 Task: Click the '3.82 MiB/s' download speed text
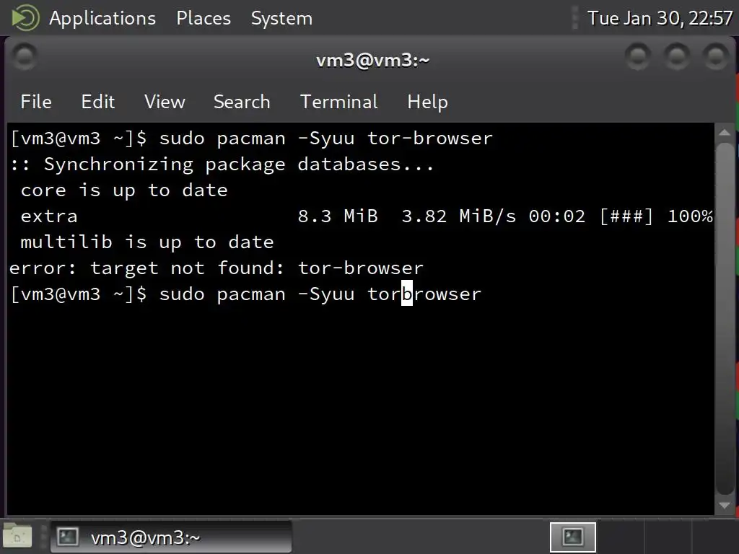[458, 216]
